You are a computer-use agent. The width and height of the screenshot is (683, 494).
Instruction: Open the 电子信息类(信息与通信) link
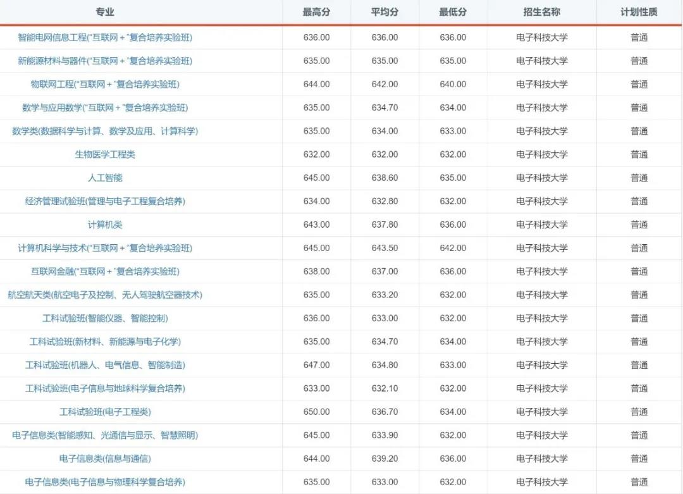104,459
